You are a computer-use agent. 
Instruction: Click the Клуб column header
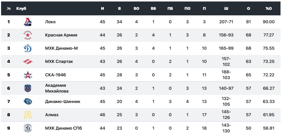(x=21, y=9)
